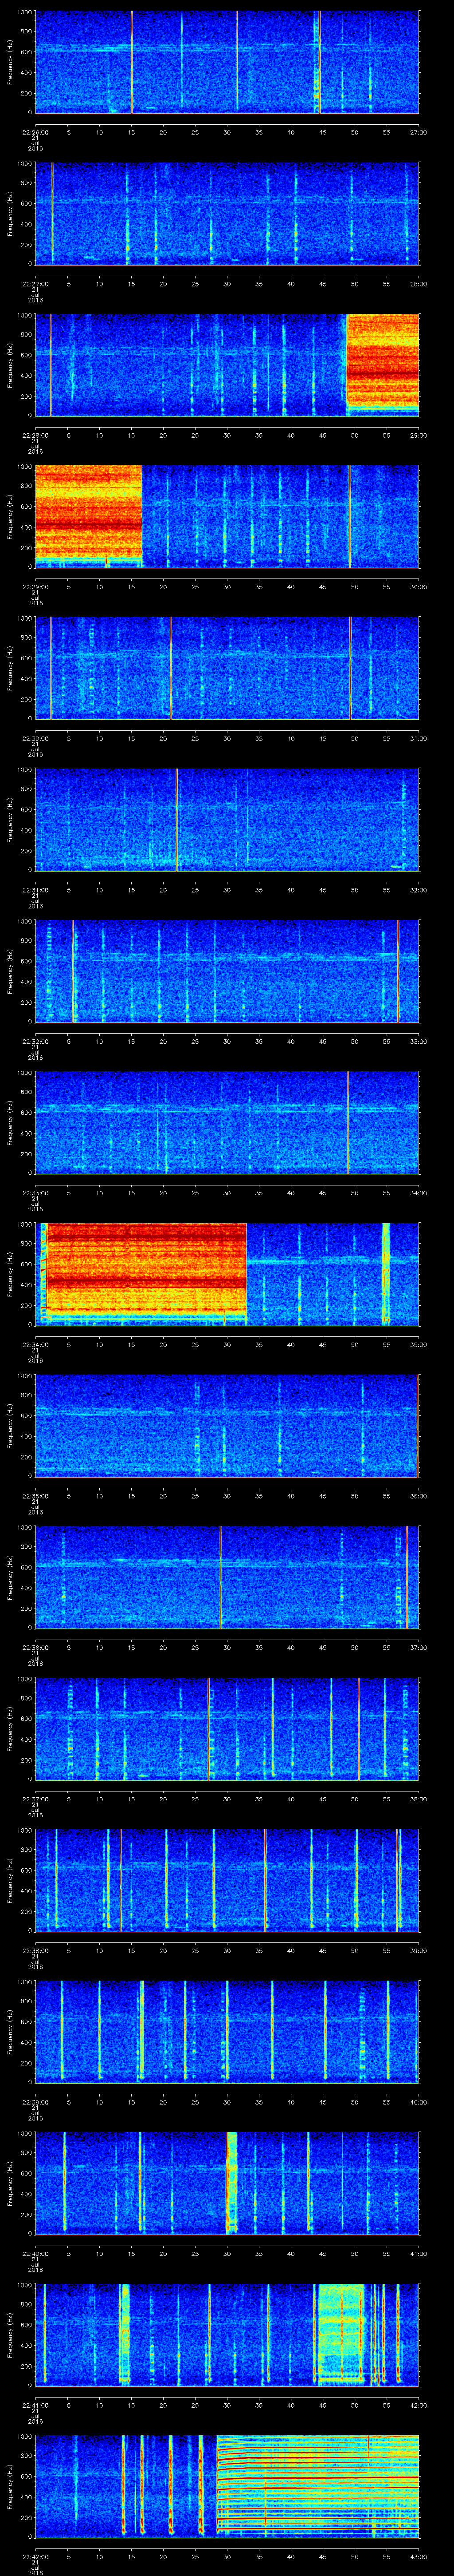Click the '22:36:00' time axis label
The image size is (454, 2576).
click(x=35, y=1647)
